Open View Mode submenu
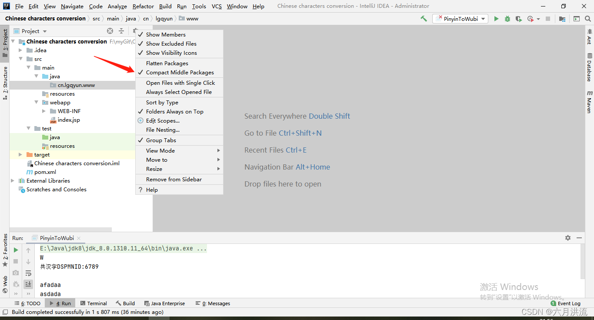This screenshot has width=594, height=320. tap(179, 150)
